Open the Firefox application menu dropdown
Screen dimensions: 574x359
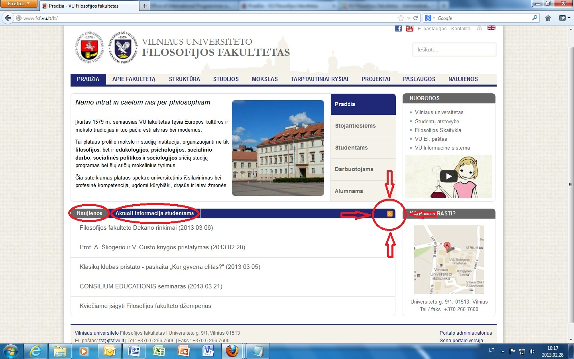19,4
